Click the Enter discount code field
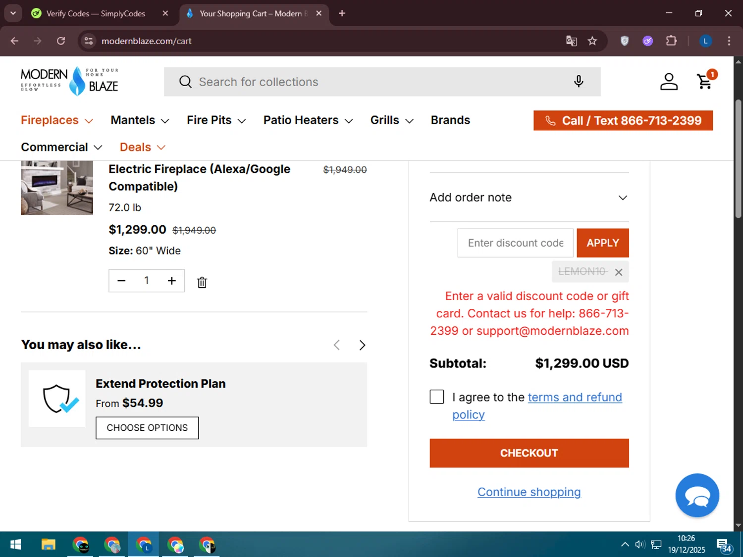Image resolution: width=743 pixels, height=557 pixels. [515, 243]
